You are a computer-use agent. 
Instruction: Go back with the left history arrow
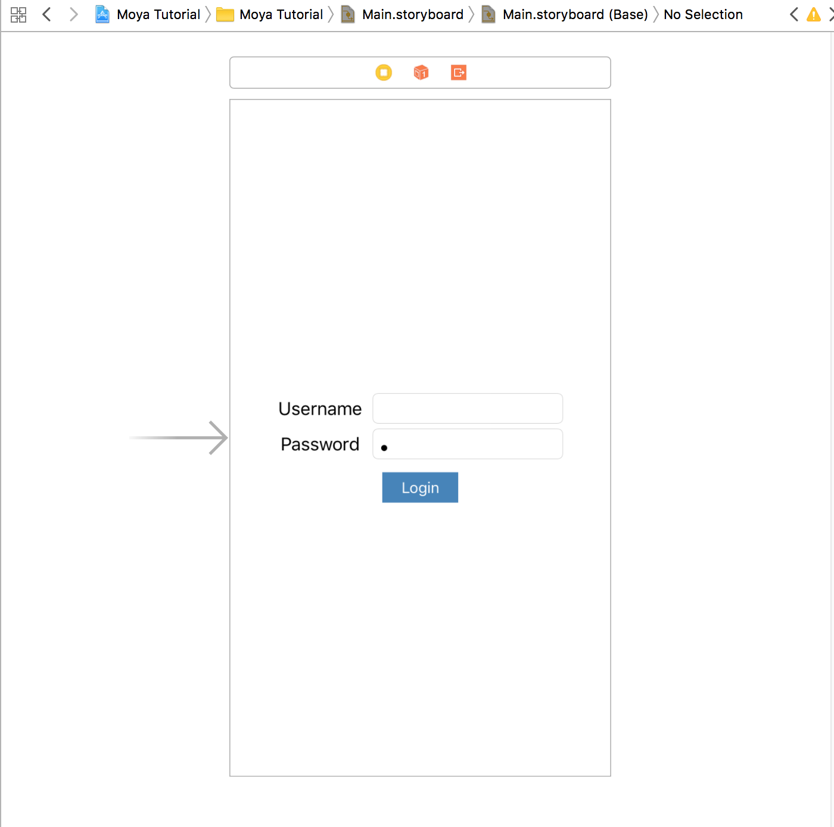coord(46,14)
